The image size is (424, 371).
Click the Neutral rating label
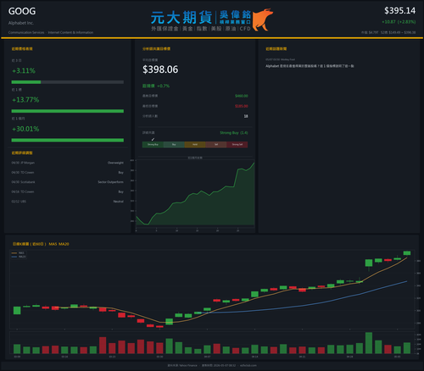119,202
